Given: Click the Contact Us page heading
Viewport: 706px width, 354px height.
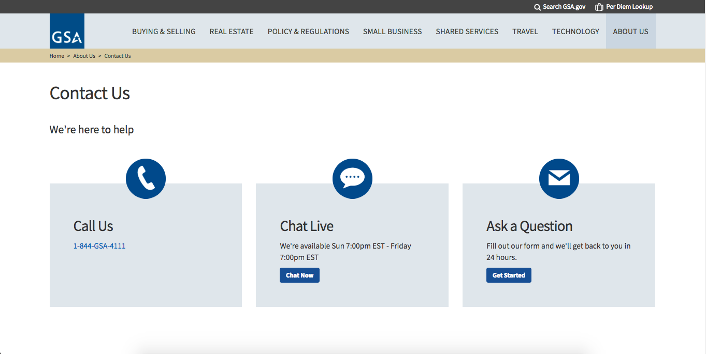Looking at the screenshot, I should pos(90,94).
